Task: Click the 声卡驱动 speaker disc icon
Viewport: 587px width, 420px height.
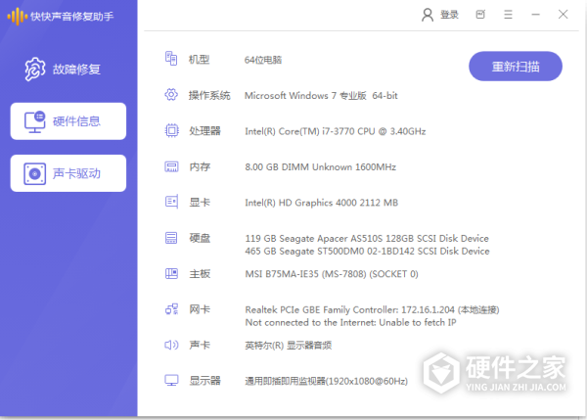Action: pos(35,173)
